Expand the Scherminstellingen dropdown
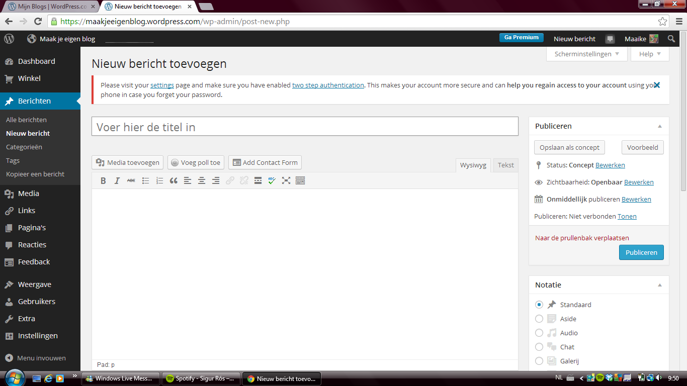The image size is (687, 386). pos(586,54)
